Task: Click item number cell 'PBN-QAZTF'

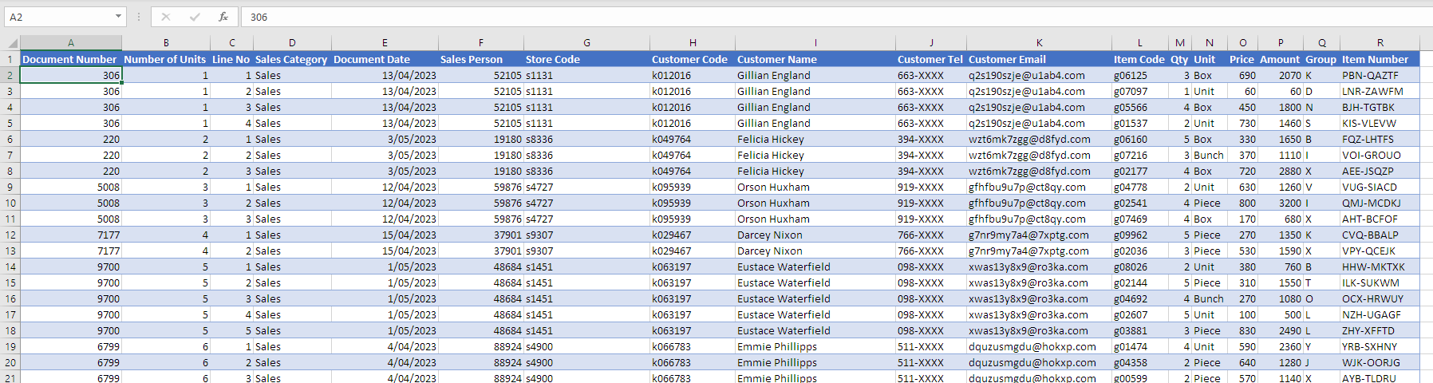Action: click(x=1380, y=75)
